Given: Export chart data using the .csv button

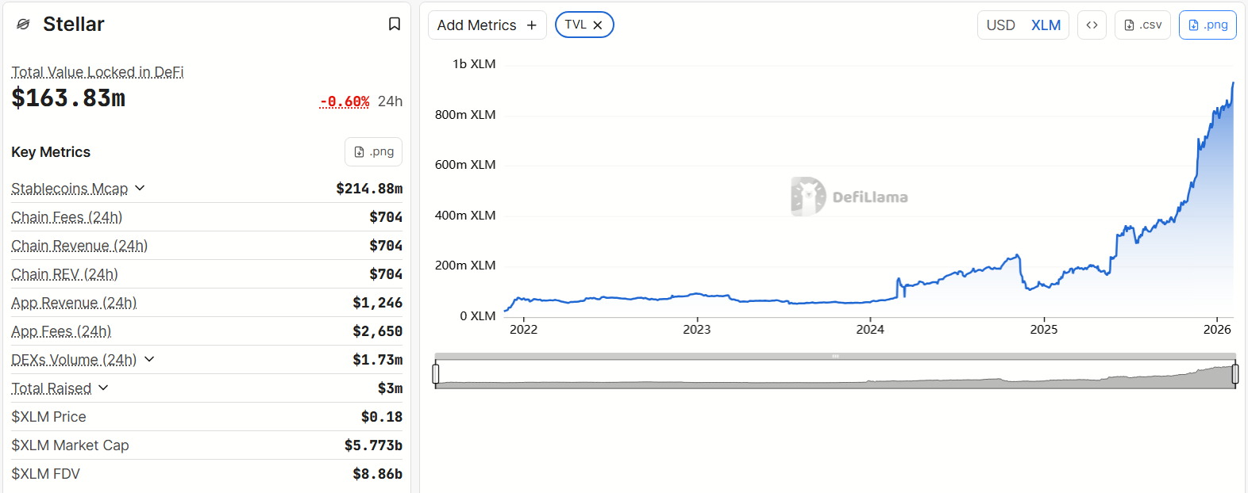Looking at the screenshot, I should point(1142,25).
